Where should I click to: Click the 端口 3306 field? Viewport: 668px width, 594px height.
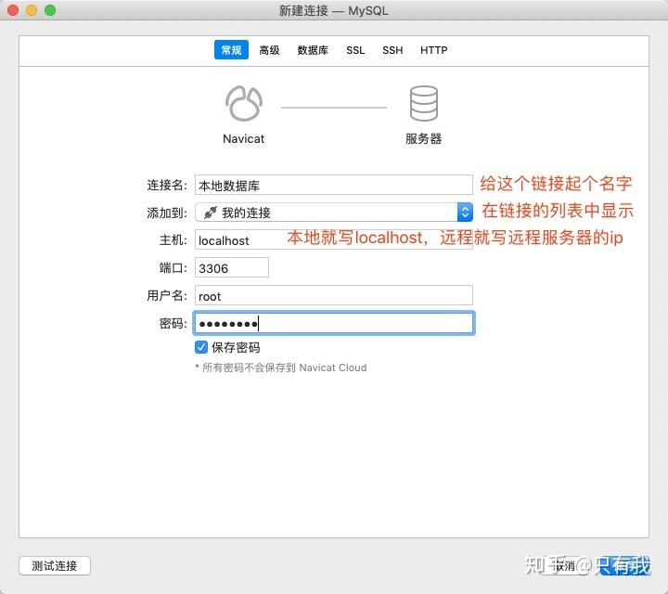tap(231, 267)
